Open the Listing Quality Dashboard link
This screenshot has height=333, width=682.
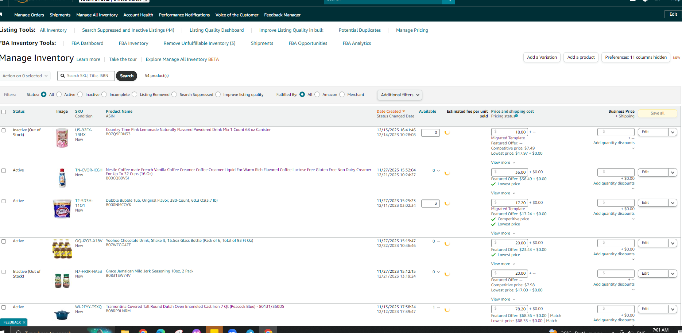(217, 30)
